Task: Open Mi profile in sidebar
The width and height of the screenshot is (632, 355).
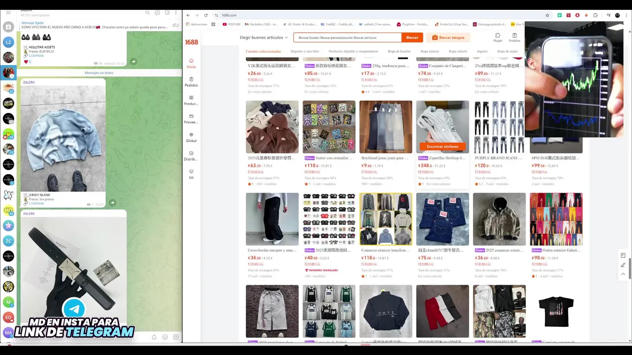Action: [x=191, y=174]
